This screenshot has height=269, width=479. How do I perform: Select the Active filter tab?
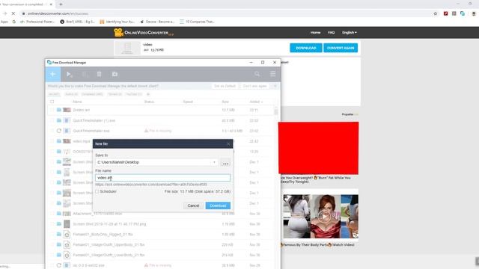click(x=71, y=94)
